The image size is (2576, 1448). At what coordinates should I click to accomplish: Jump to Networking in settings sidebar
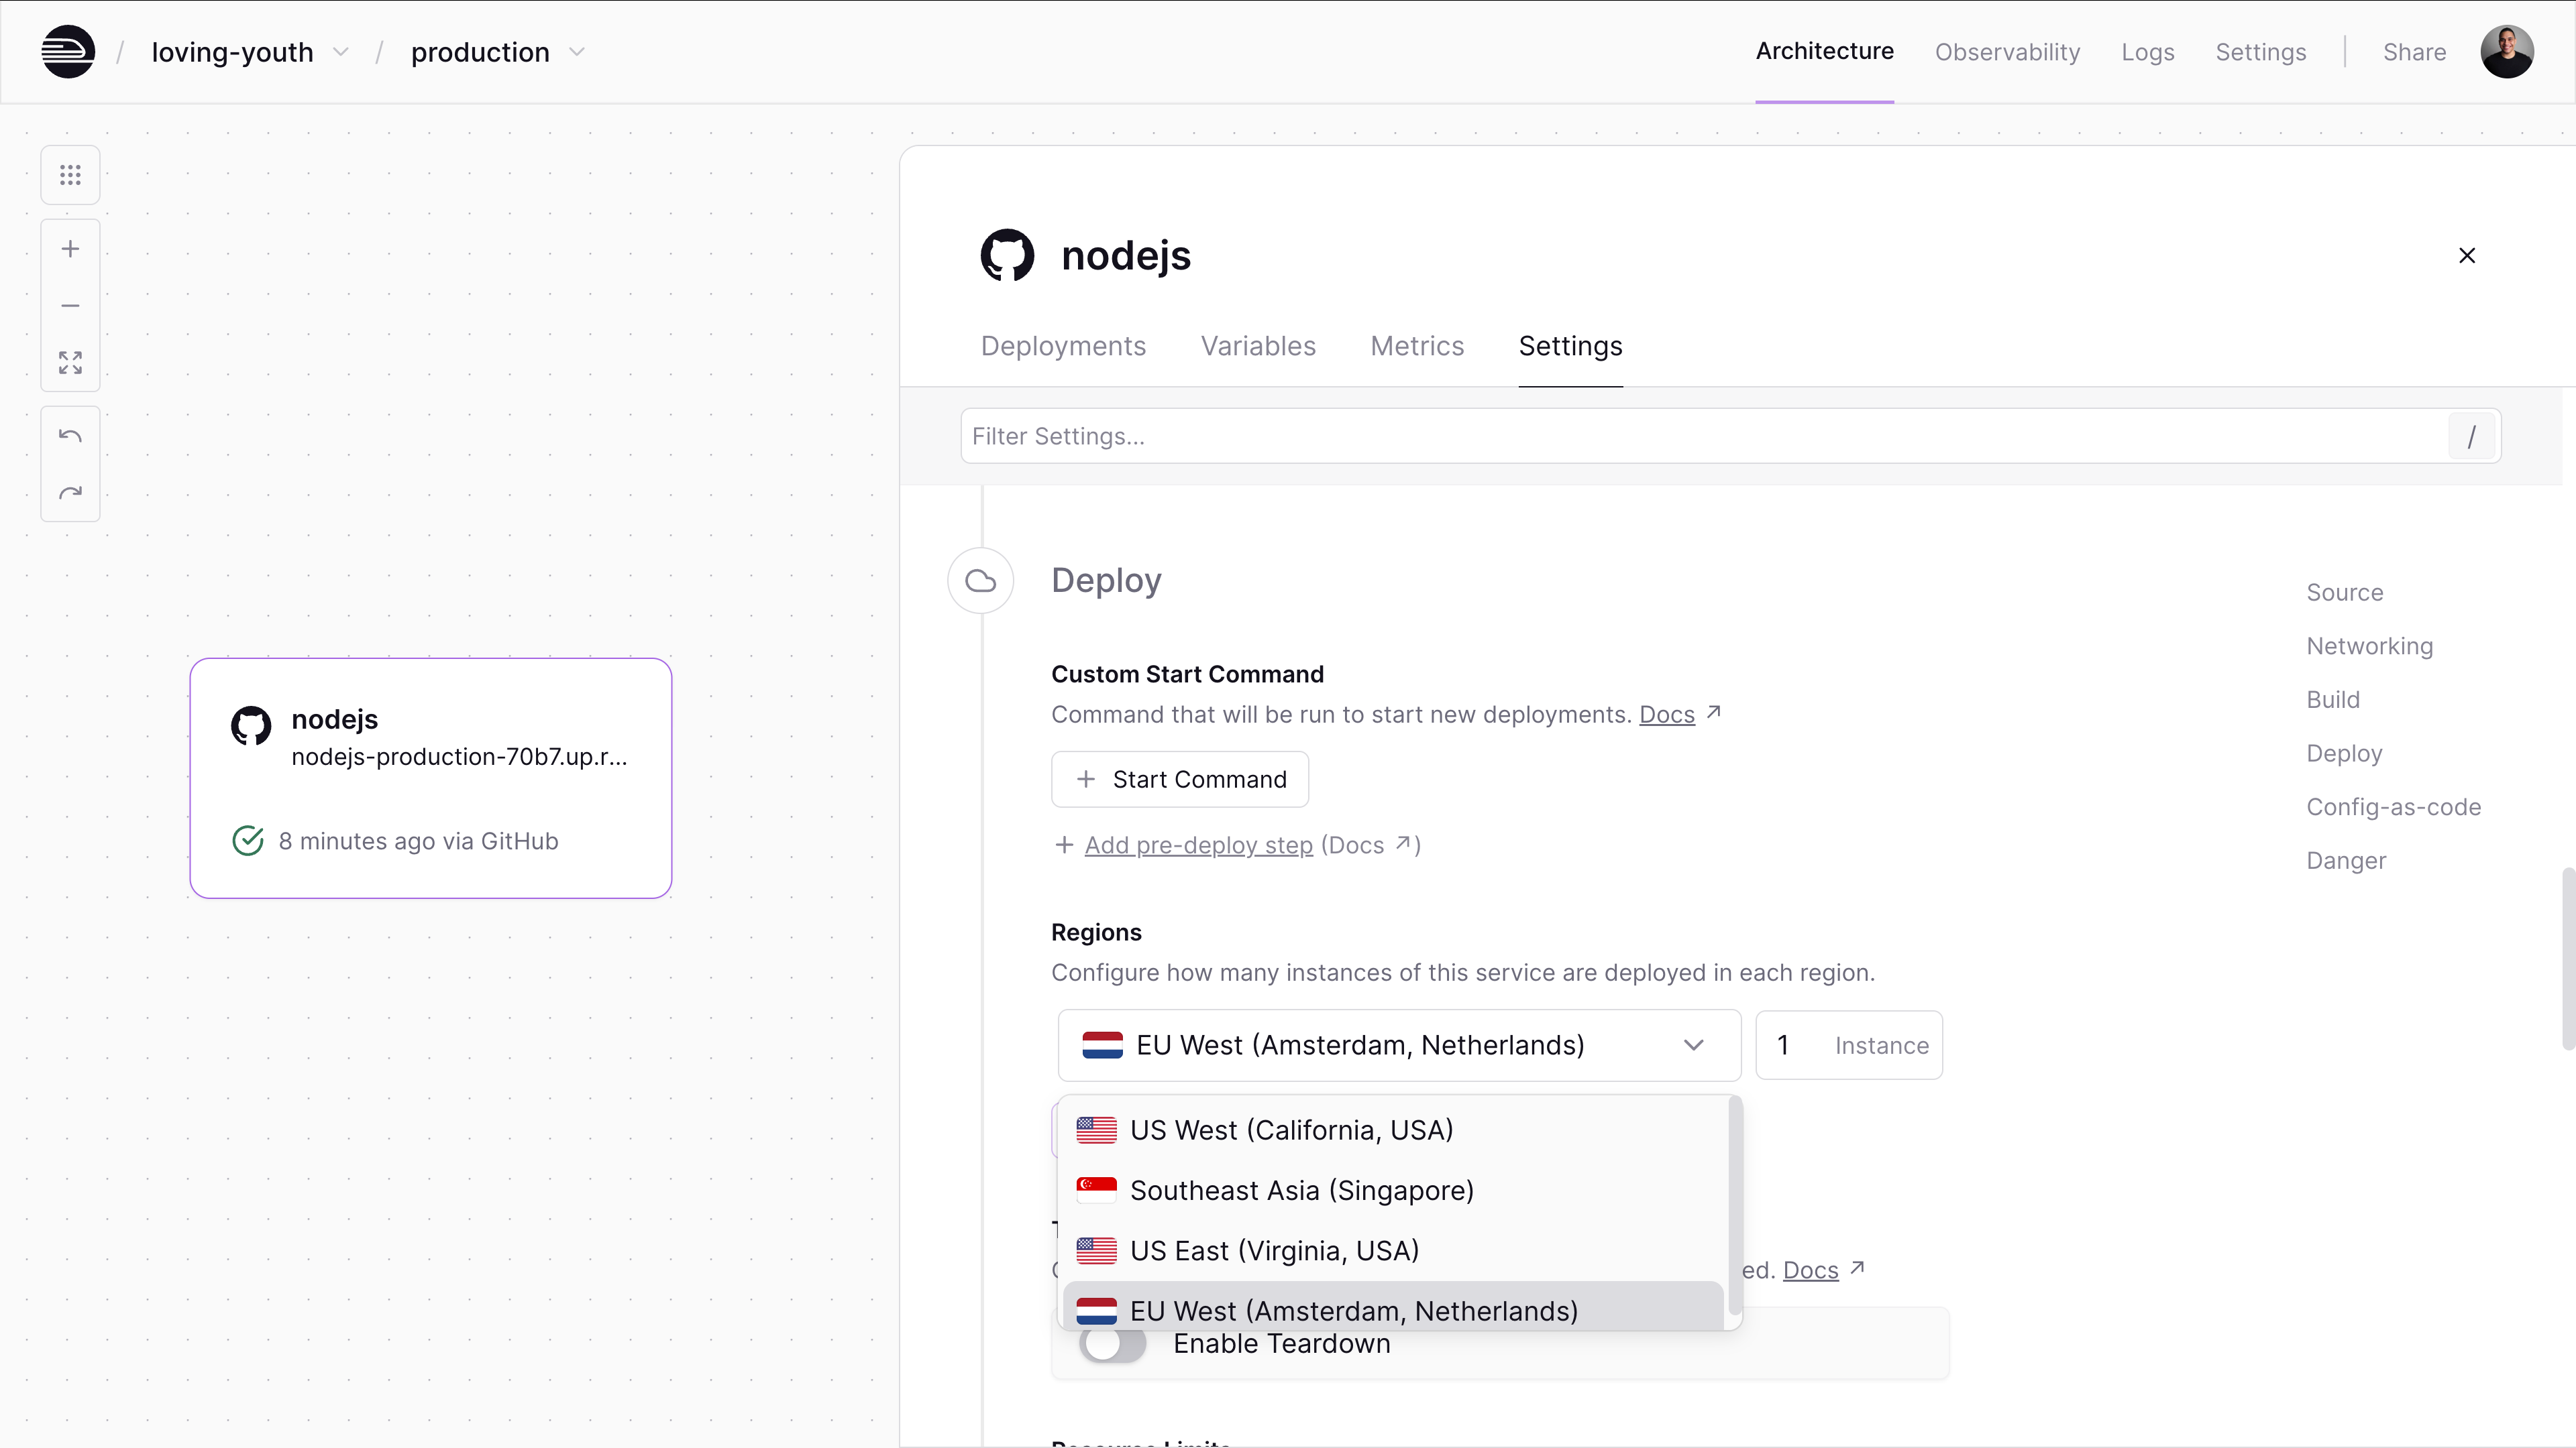tap(2370, 646)
